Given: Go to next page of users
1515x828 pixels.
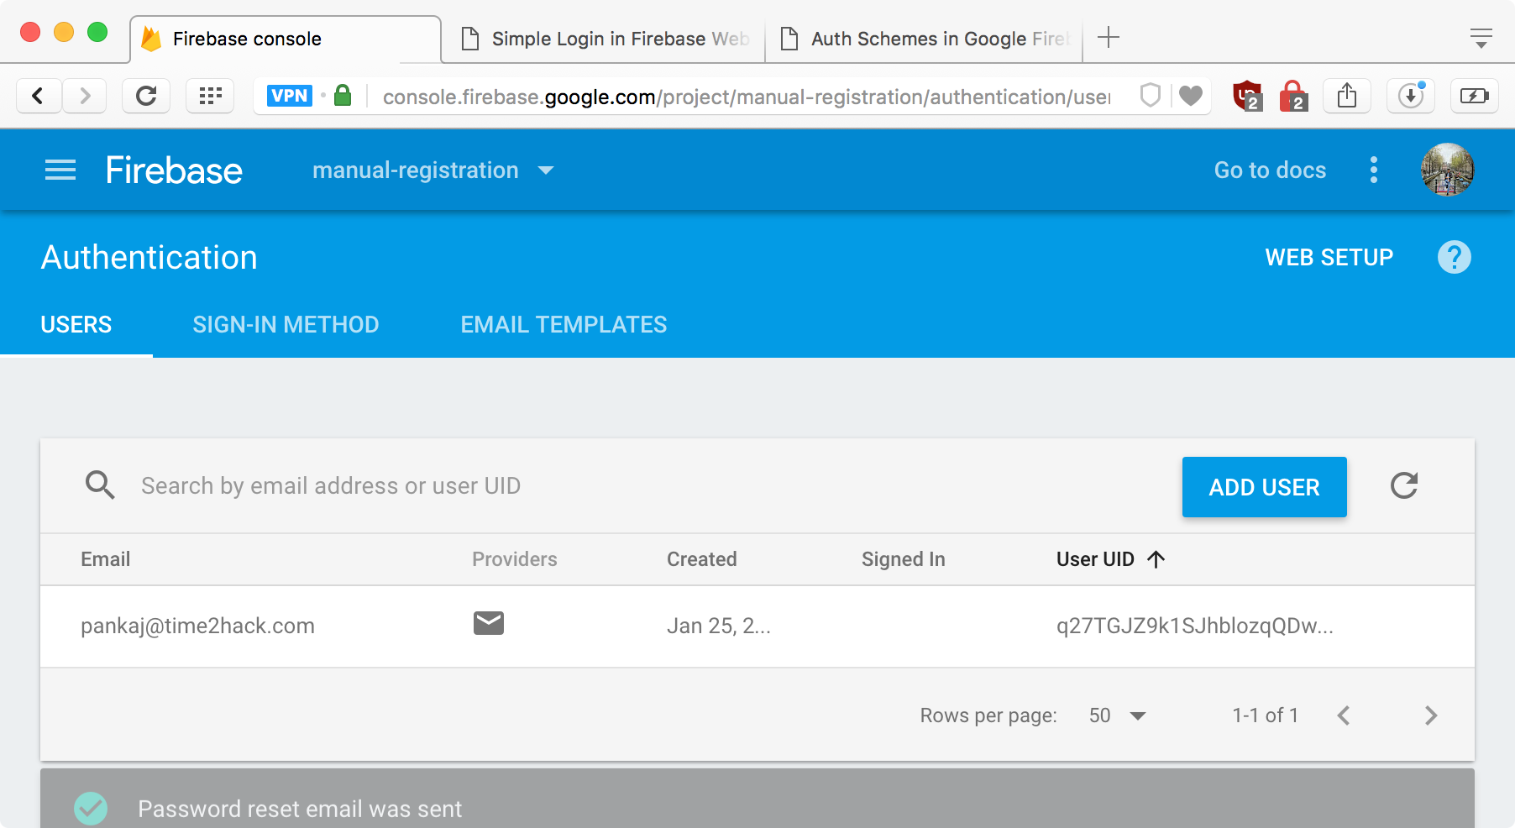Looking at the screenshot, I should [1431, 715].
